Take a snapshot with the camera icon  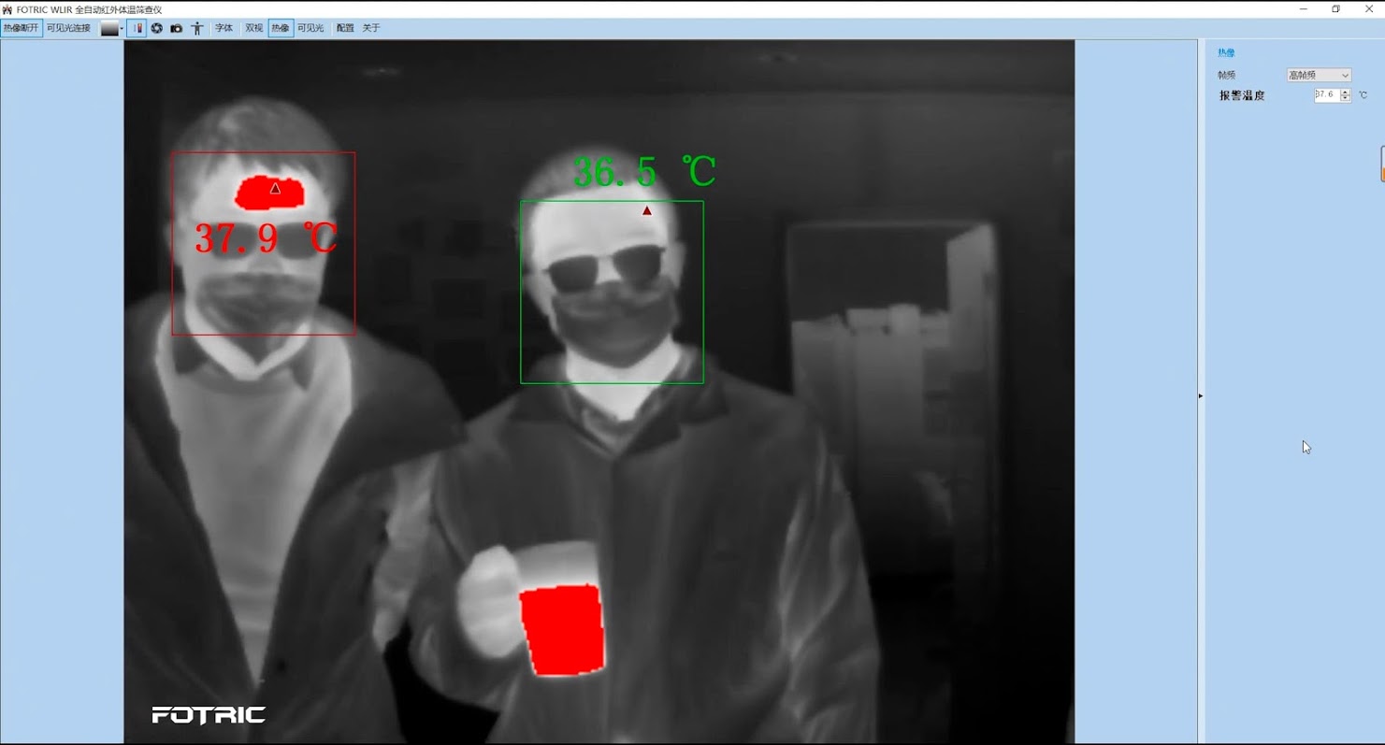point(176,28)
